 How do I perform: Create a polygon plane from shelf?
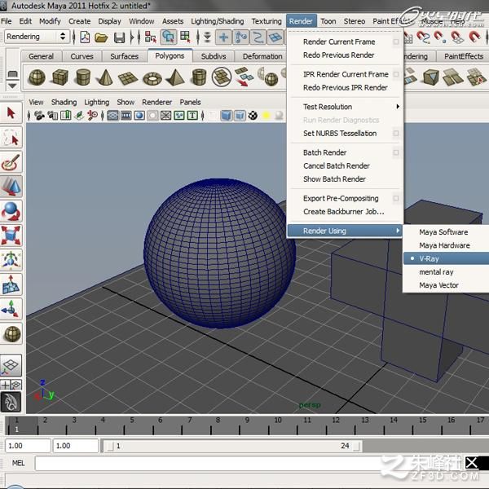coord(128,78)
